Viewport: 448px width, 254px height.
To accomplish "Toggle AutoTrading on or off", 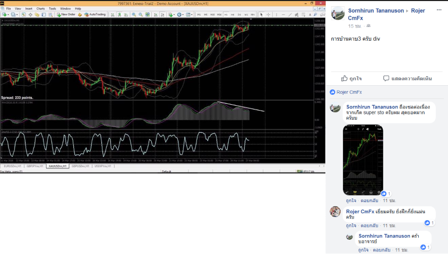I will [x=95, y=14].
